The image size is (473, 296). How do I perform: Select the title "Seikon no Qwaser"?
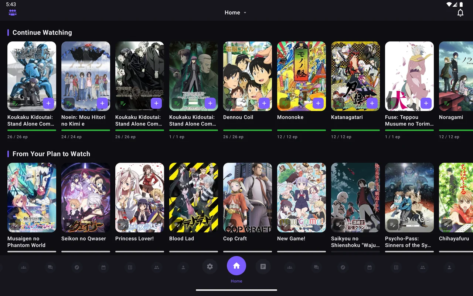84,239
